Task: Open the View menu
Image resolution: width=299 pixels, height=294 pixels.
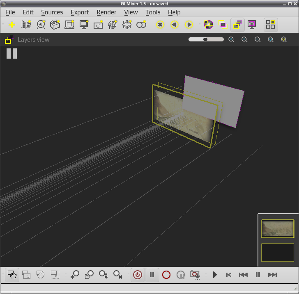Action: 131,12
